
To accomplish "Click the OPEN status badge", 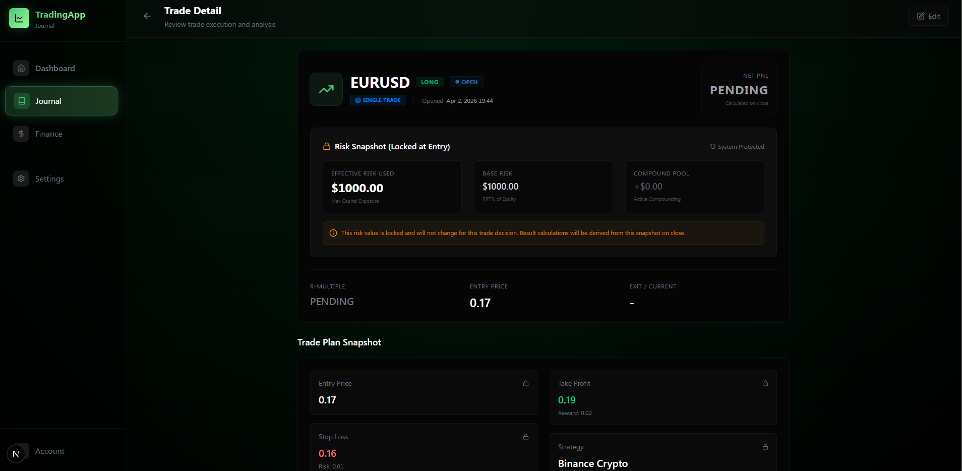I will [x=466, y=82].
